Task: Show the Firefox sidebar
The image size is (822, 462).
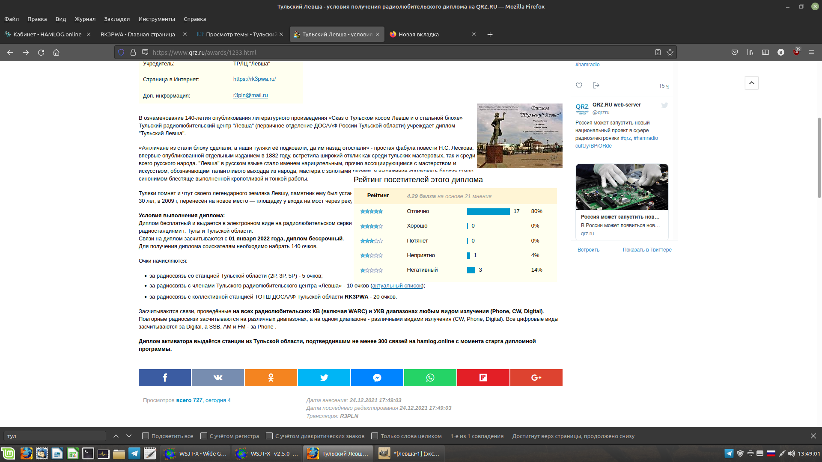Action: [765, 52]
